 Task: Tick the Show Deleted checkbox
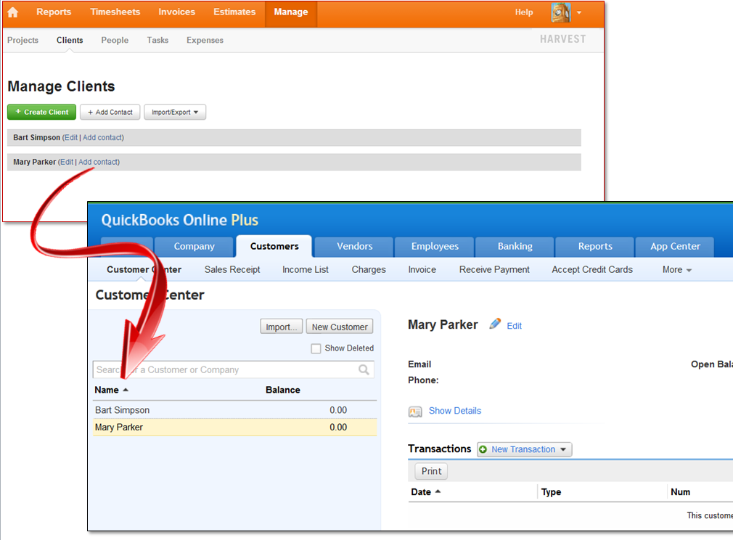click(316, 348)
